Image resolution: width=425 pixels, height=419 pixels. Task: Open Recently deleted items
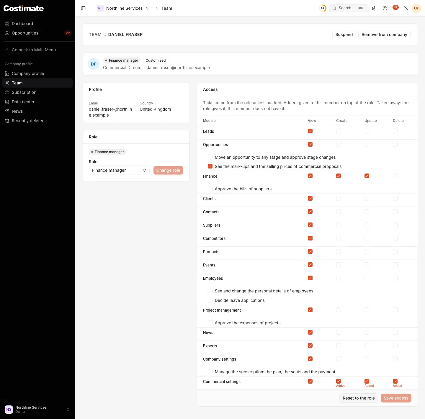click(x=37, y=121)
